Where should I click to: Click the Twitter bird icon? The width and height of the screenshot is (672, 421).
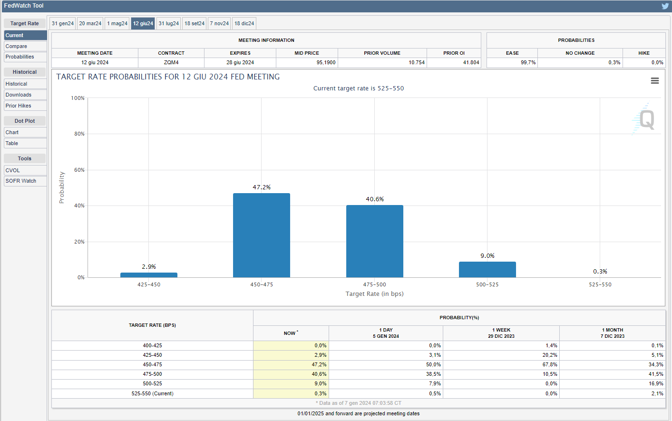click(x=665, y=6)
